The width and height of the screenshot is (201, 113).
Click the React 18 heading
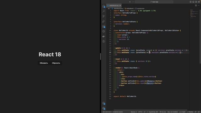point(50,54)
